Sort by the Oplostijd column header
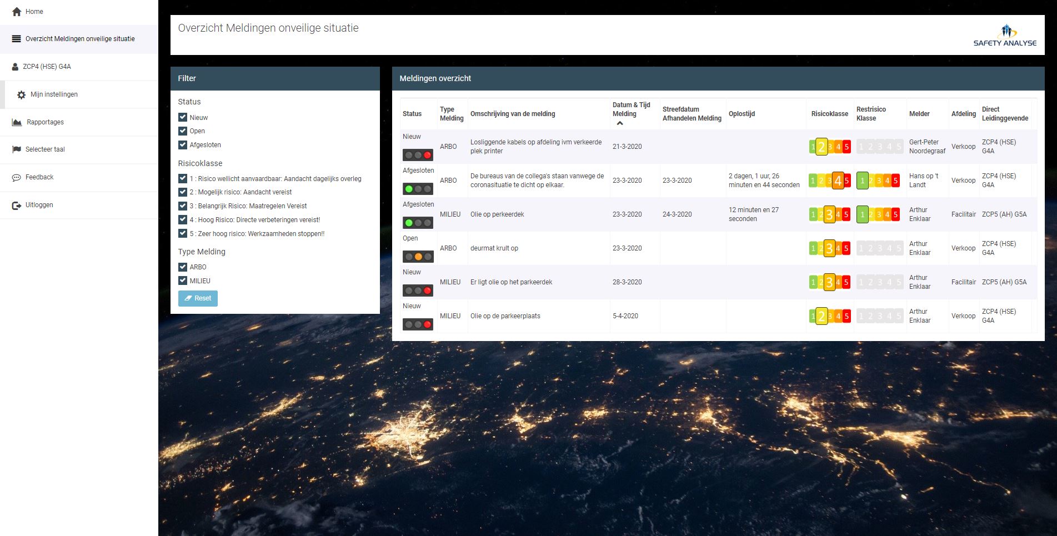1057x536 pixels. click(742, 113)
